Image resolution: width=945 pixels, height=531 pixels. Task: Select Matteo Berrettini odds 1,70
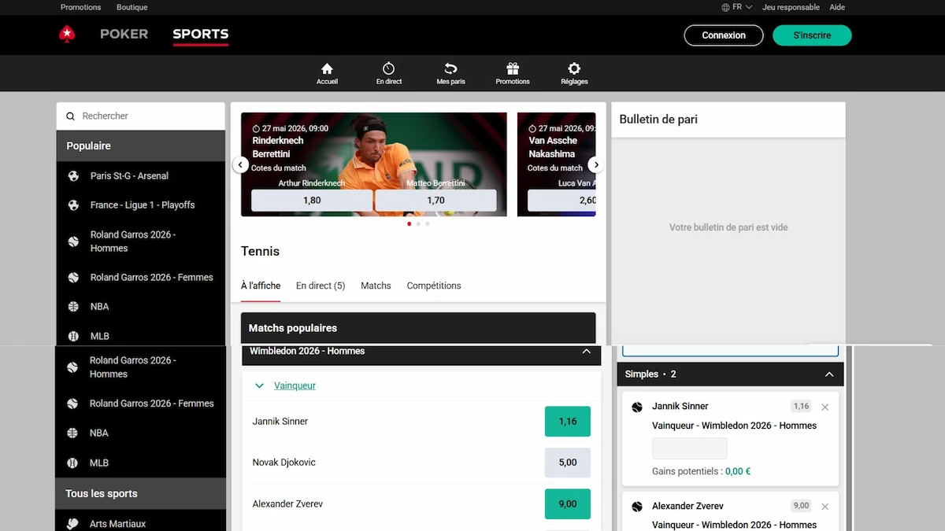(435, 201)
